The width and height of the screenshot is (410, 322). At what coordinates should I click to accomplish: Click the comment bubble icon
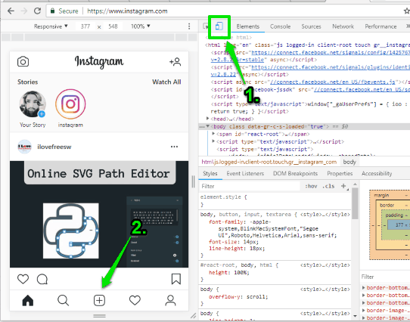tap(42, 279)
